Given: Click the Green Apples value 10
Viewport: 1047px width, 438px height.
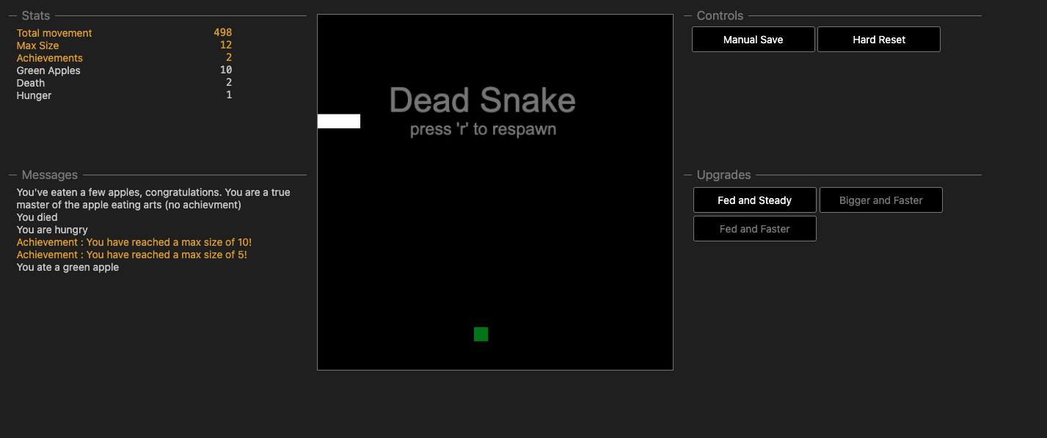Looking at the screenshot, I should click(x=226, y=70).
